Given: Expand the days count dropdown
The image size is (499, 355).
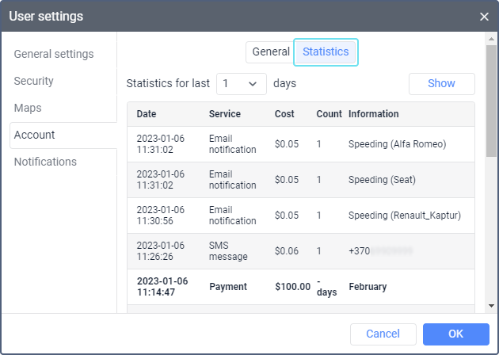Looking at the screenshot, I should (x=242, y=83).
